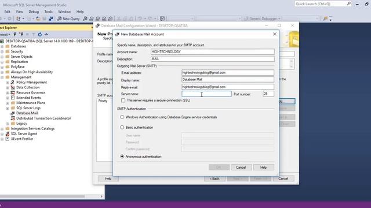This screenshot has width=371, height=208.
Task: Click the XEvent Profiler node icon
Action: point(8,139)
